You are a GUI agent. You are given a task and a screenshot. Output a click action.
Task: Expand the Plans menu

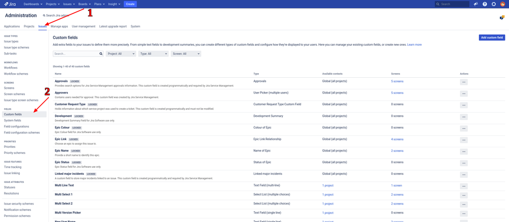point(100,4)
